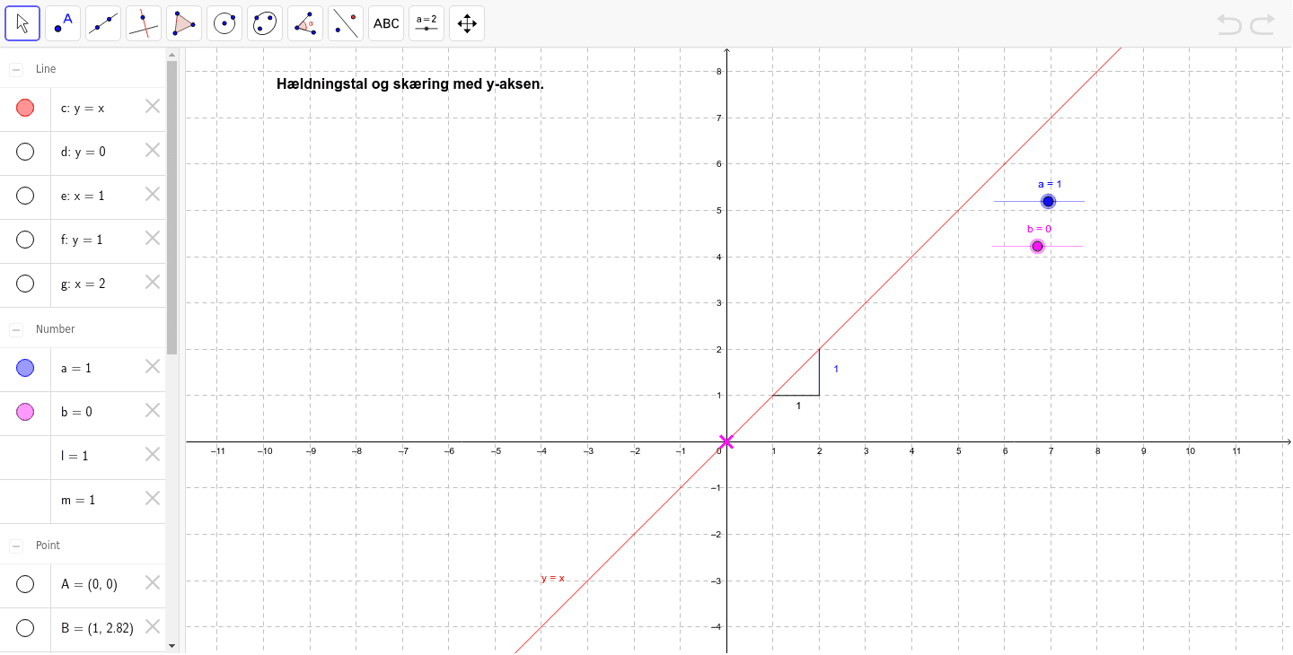This screenshot has height=655, width=1293.
Task: Delete number m = 1
Action: 153,499
